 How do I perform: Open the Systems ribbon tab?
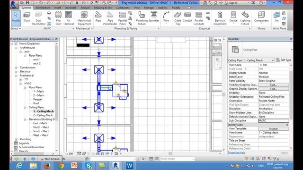(x=26, y=8)
